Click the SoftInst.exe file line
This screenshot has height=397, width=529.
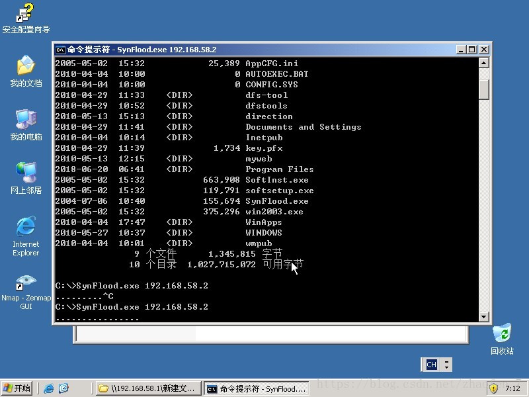pos(182,180)
